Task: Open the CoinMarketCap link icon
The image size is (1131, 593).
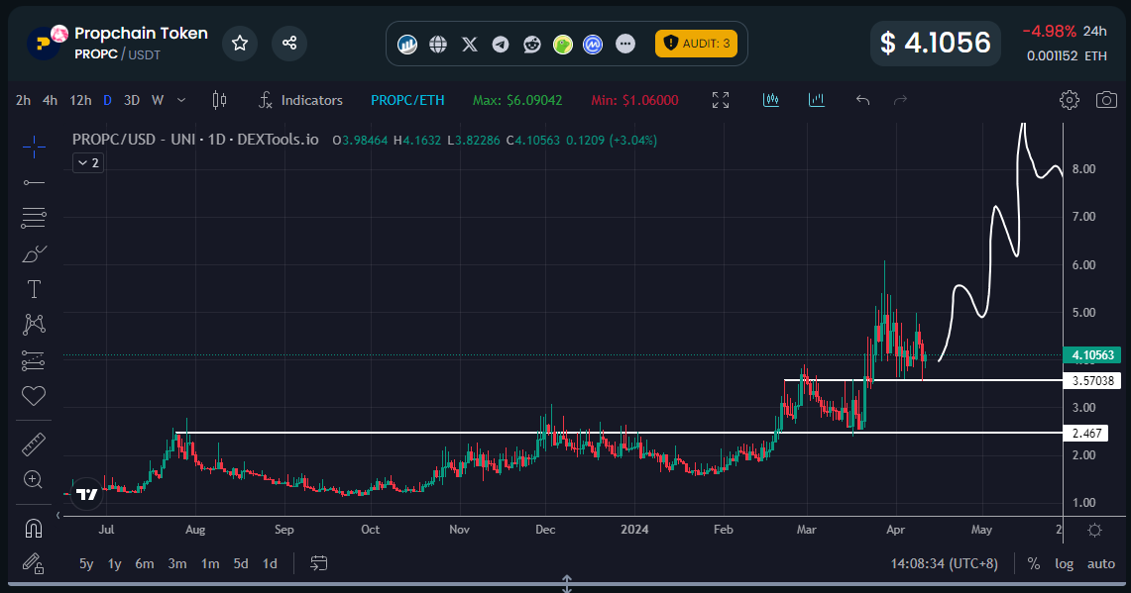Action: click(593, 45)
